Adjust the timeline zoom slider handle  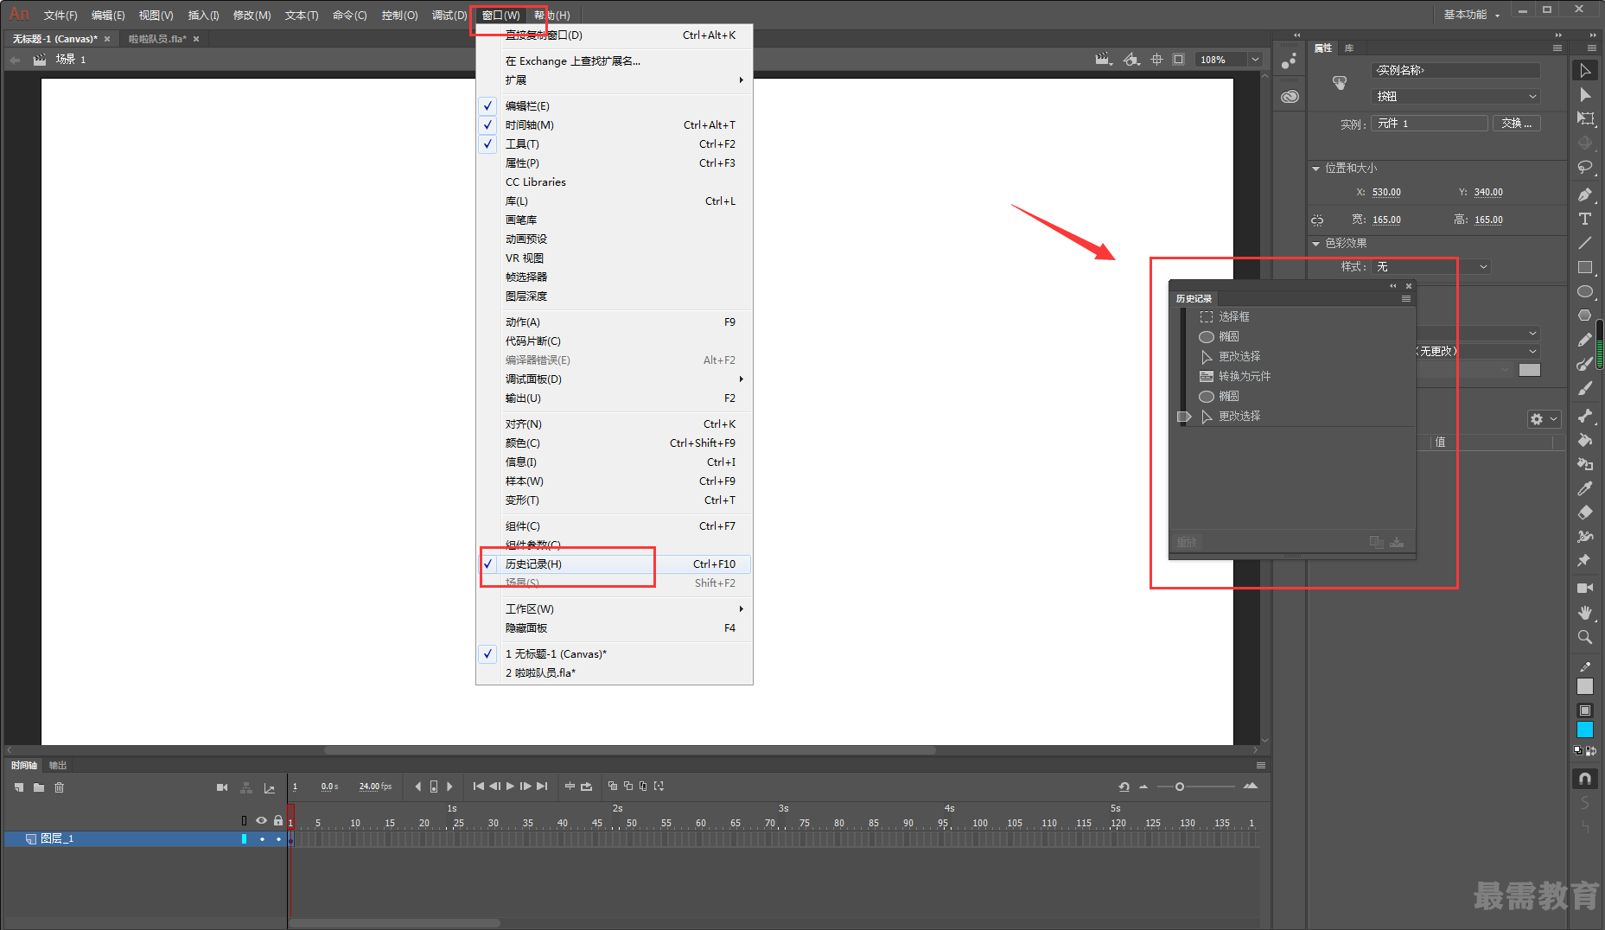tap(1180, 787)
